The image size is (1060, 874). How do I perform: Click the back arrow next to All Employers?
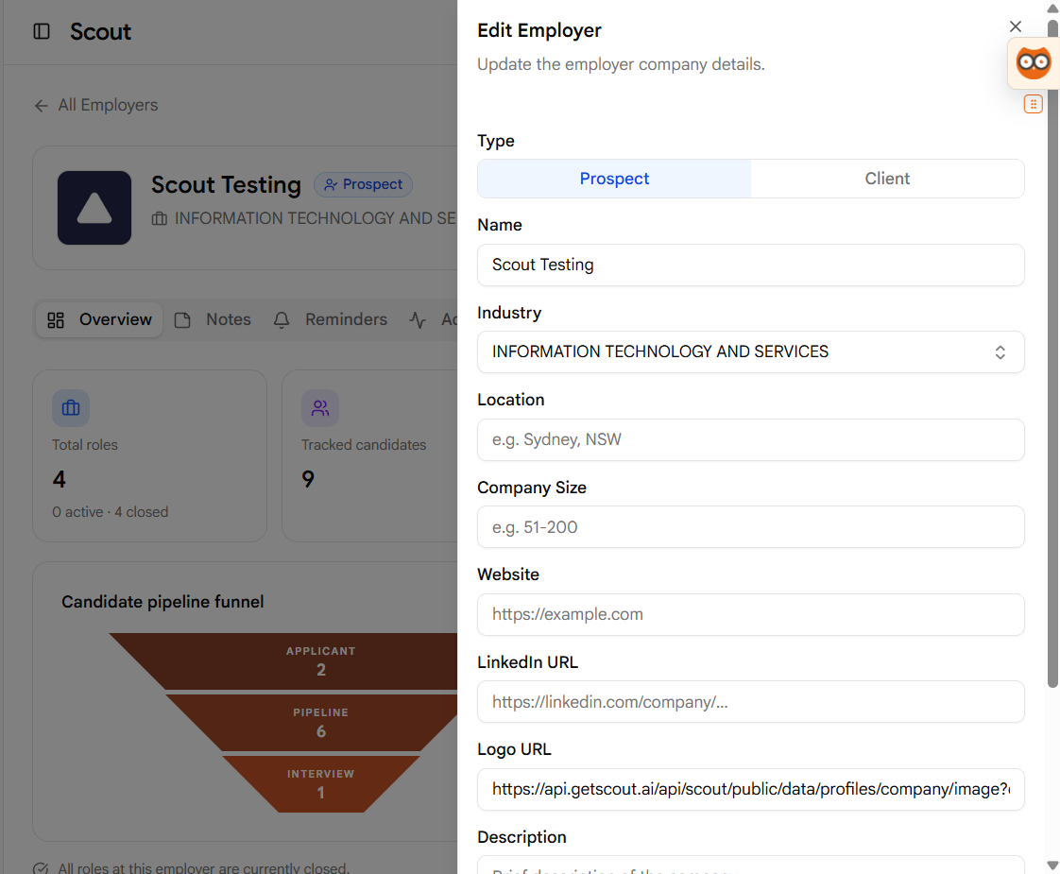(x=42, y=106)
